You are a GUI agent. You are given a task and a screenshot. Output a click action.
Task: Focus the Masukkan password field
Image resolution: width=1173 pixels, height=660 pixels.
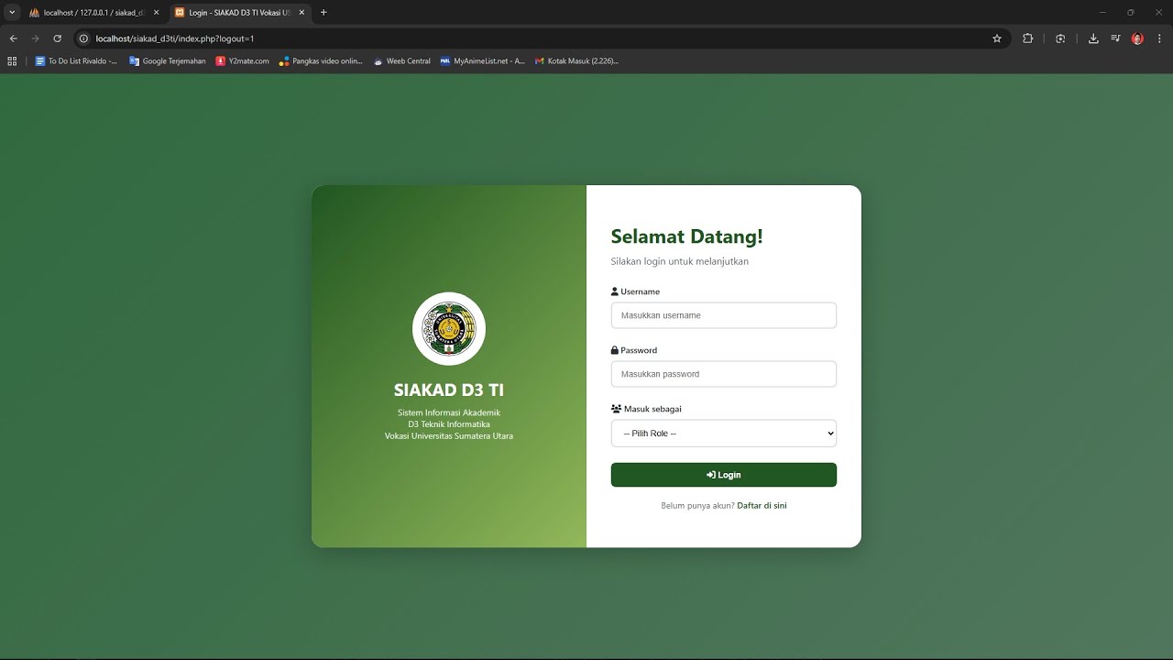[x=724, y=374]
